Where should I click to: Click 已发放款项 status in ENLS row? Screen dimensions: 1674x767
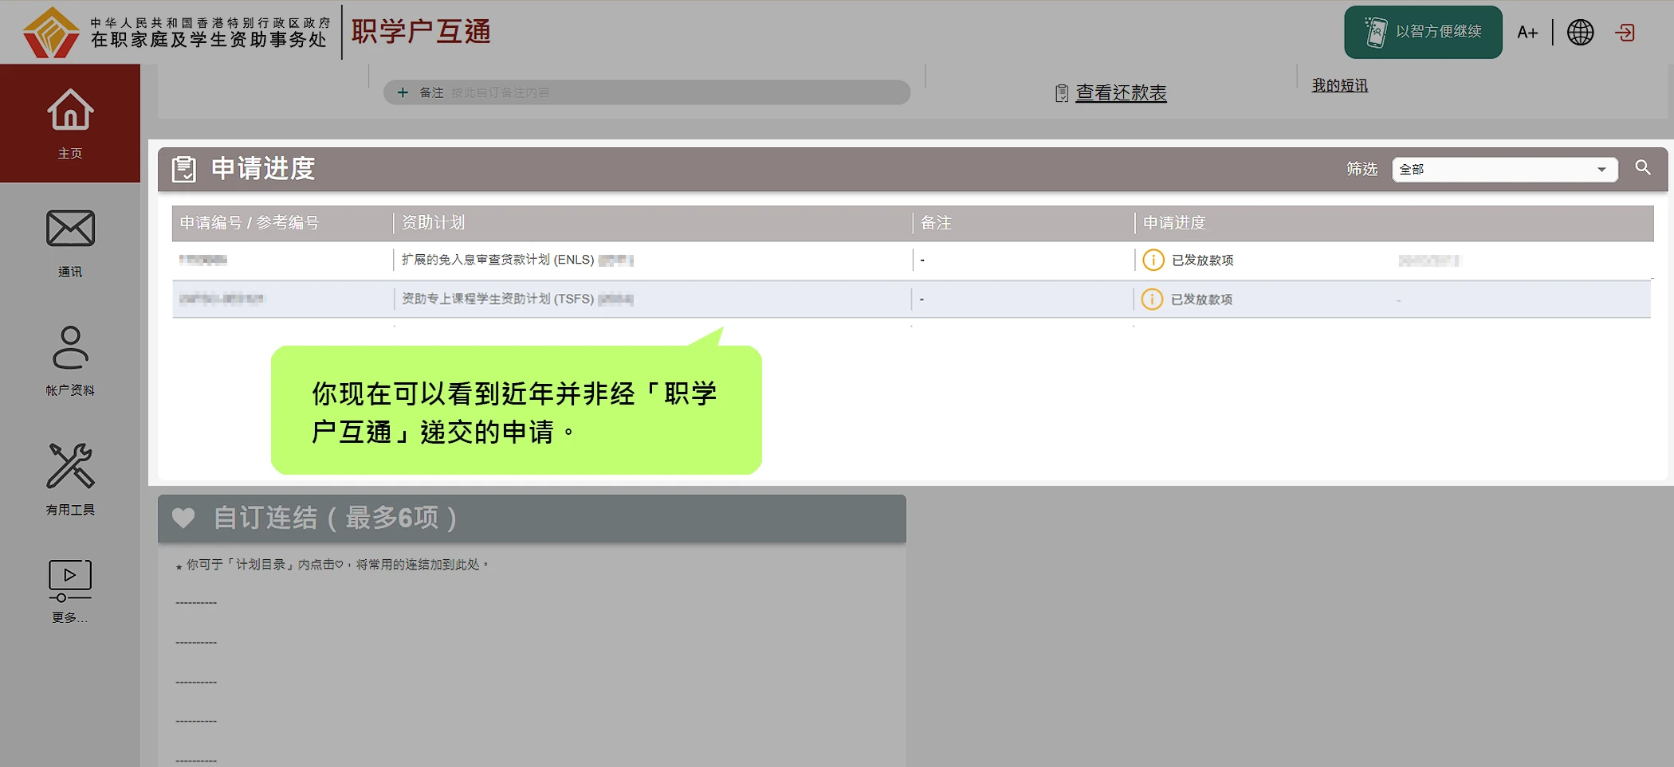point(1202,260)
